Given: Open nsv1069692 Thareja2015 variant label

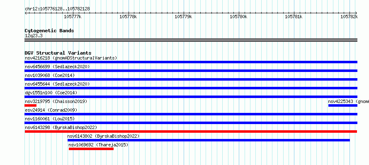Looking at the screenshot, I should tap(98, 145).
